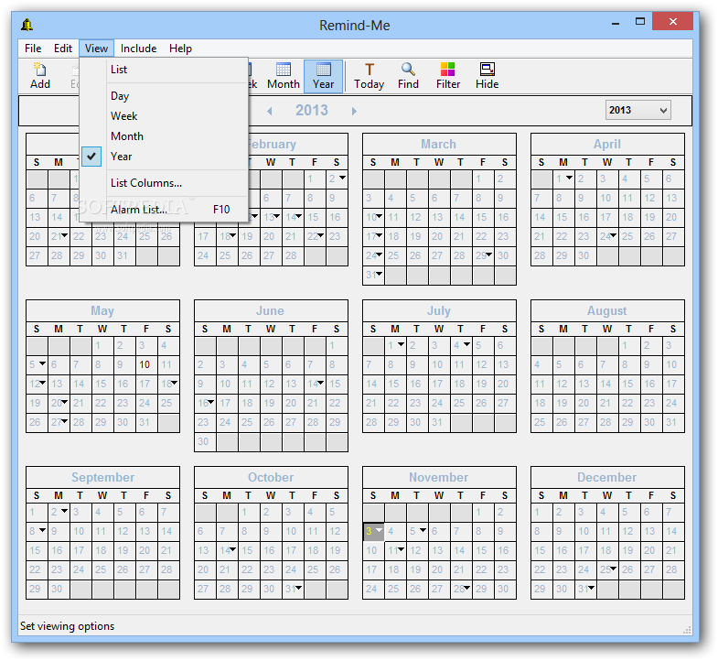The height and width of the screenshot is (661, 718).
Task: Open the Help menu
Action: pos(180,49)
